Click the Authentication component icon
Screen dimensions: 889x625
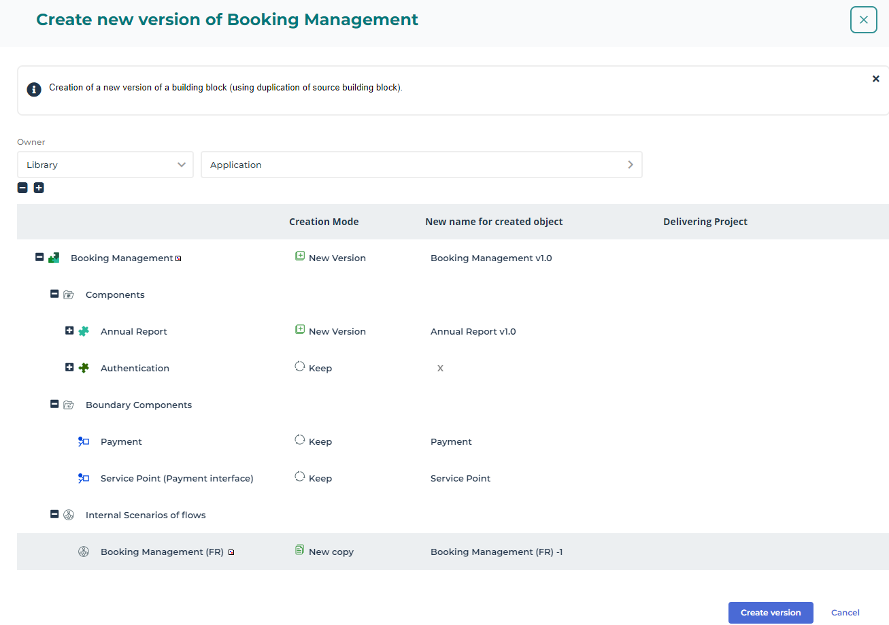[x=84, y=368]
